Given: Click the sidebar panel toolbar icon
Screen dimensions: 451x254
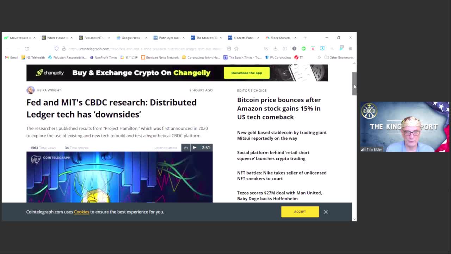Looking at the screenshot, I should click(x=285, y=49).
